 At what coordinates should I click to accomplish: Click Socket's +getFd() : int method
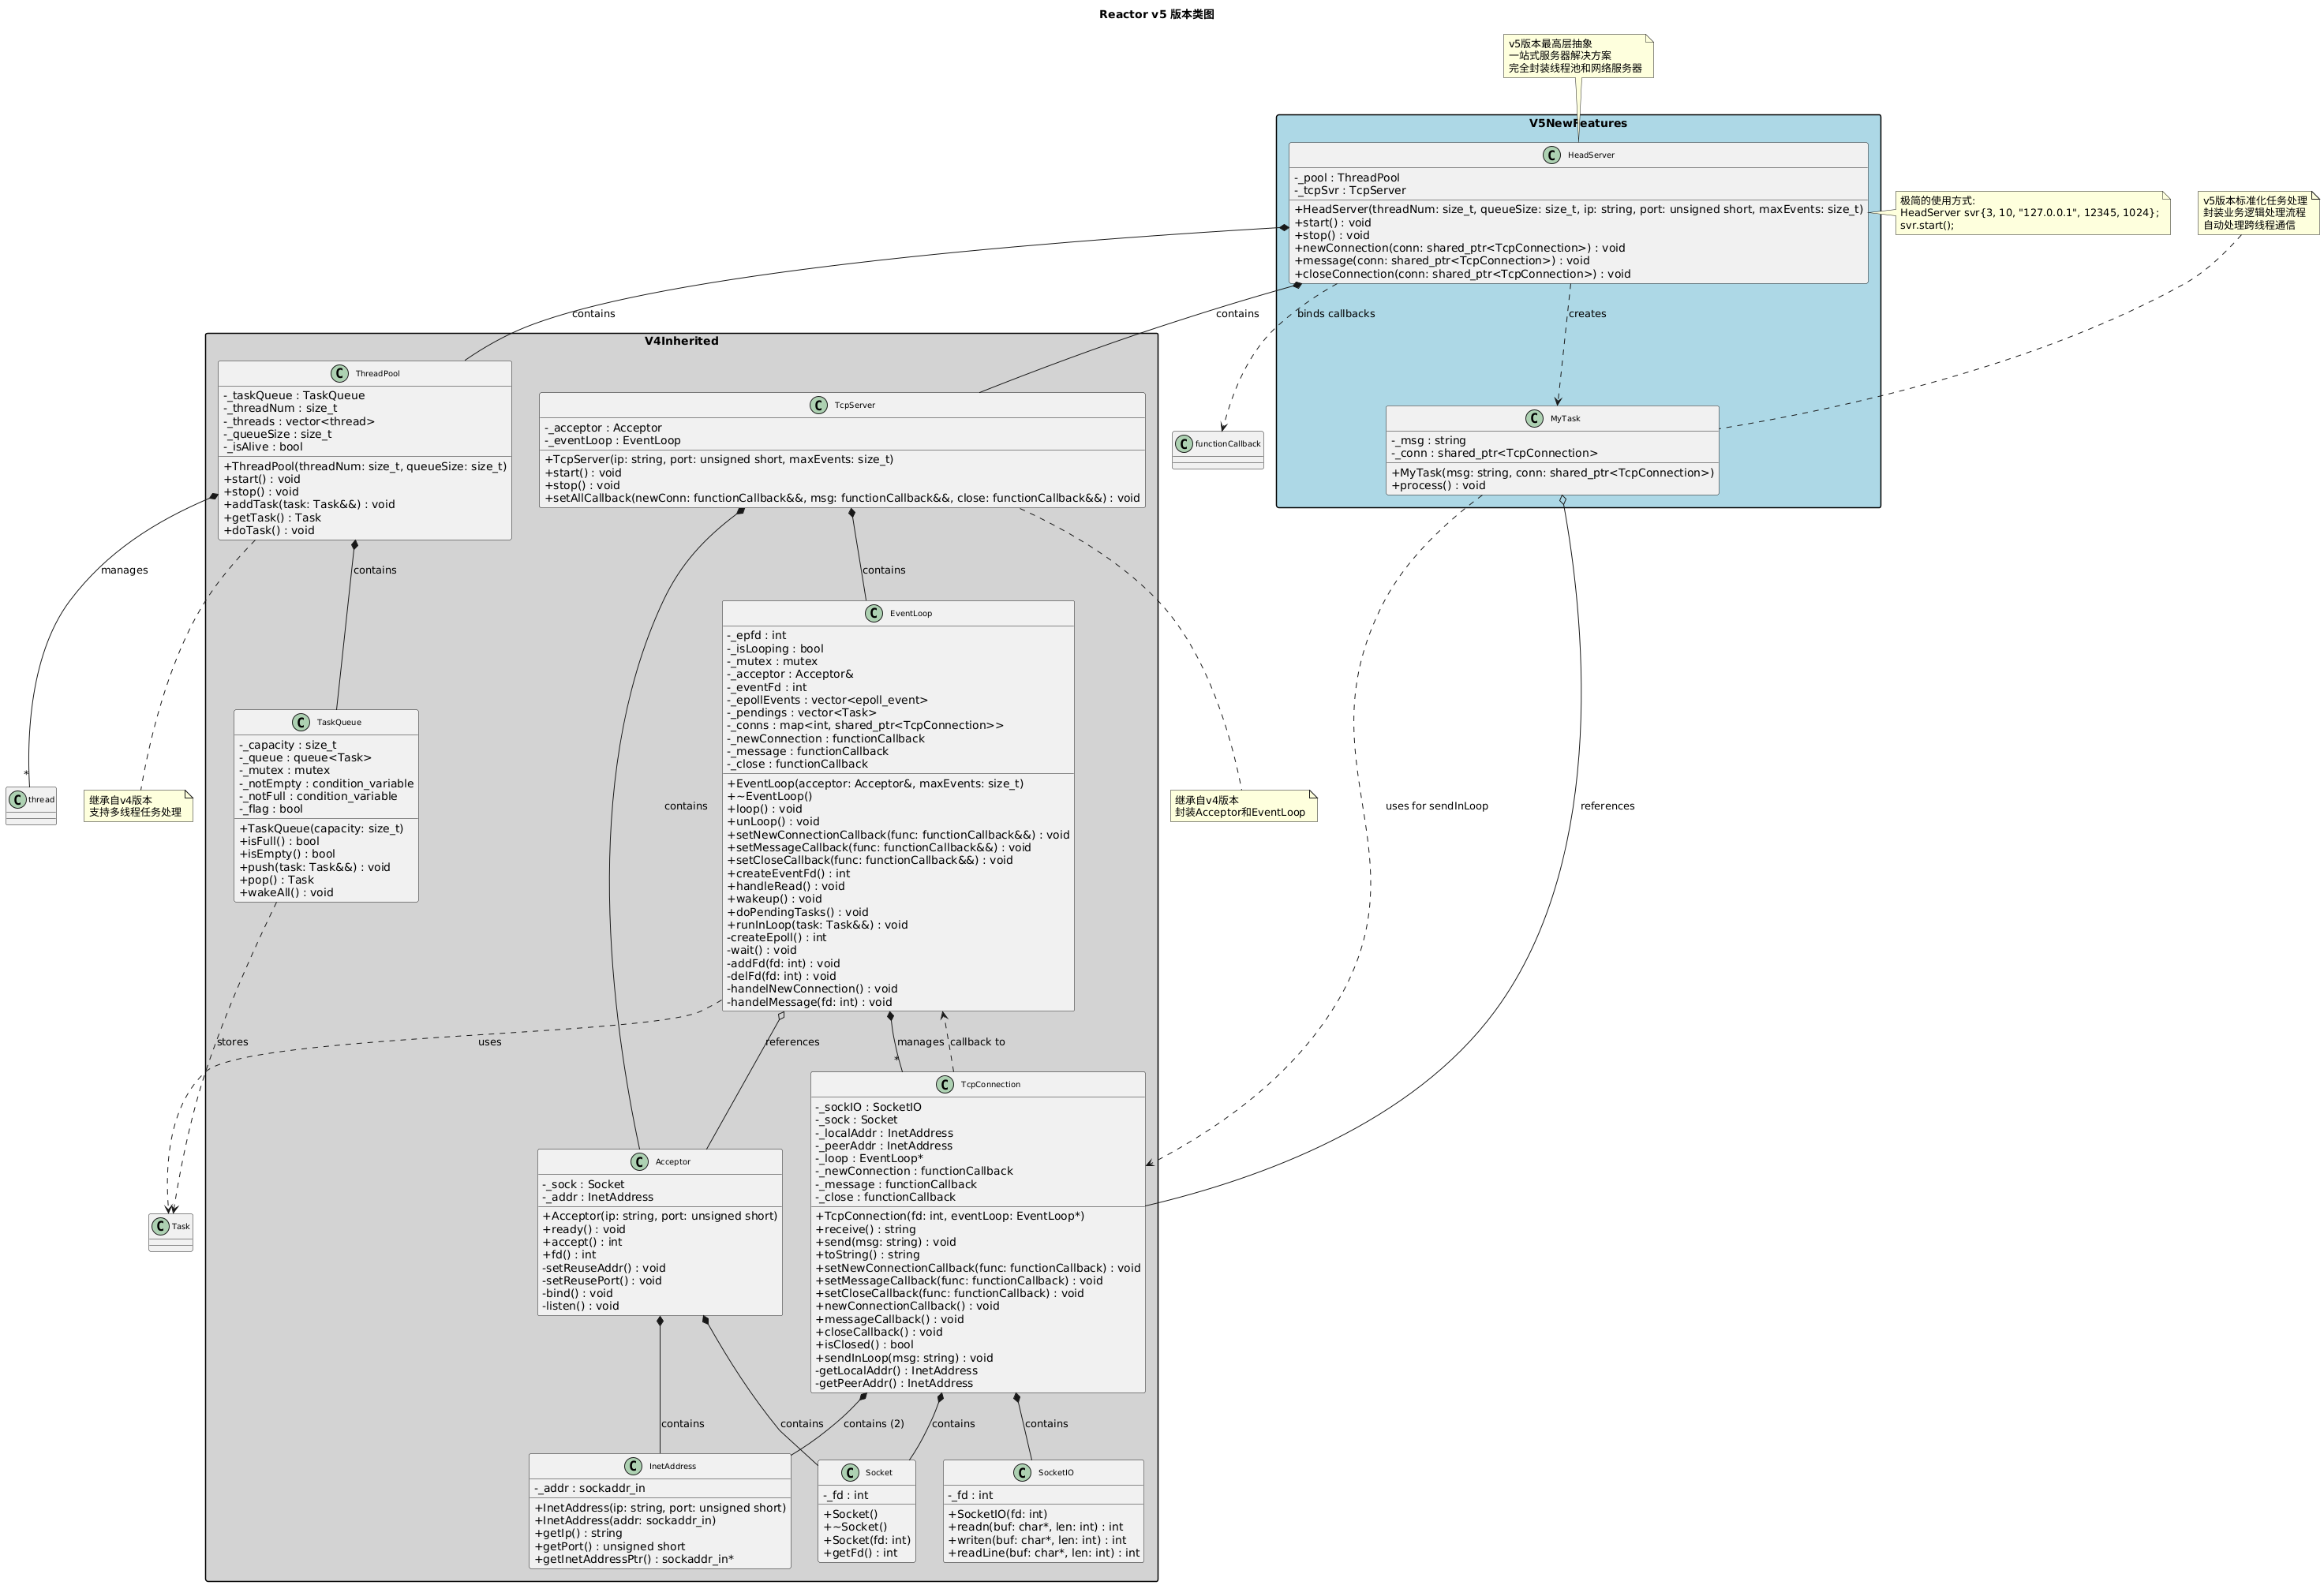860,1553
